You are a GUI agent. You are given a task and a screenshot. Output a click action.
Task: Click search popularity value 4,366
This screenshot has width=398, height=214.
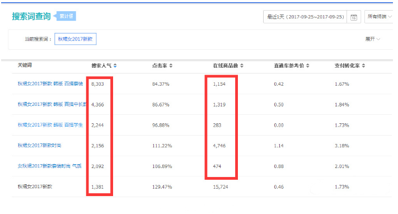pos(98,104)
